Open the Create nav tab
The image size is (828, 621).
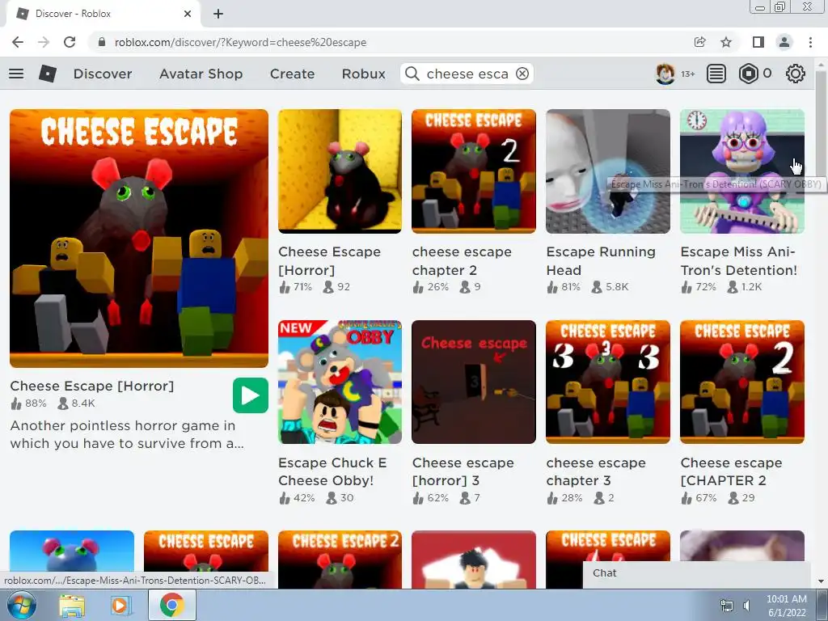tap(292, 74)
